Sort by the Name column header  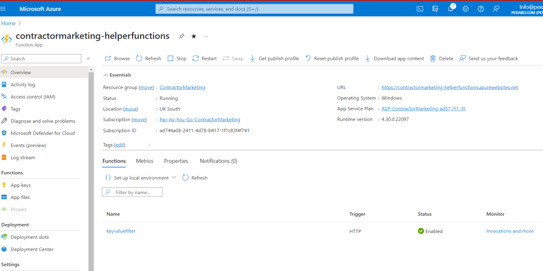113,214
